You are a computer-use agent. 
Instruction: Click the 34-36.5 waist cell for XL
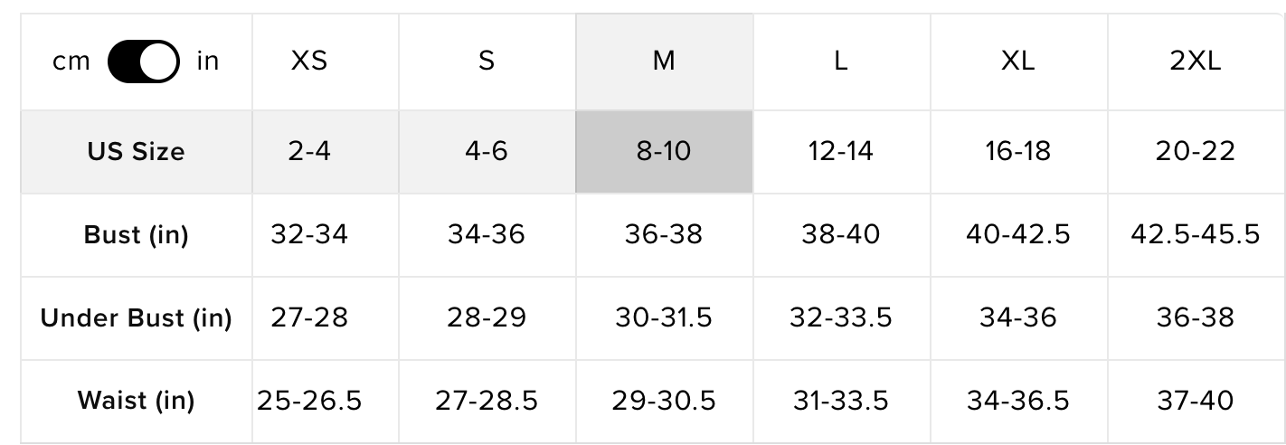[1018, 401]
